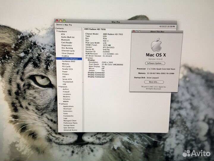Show Ethernet Cards information
This screenshot has height=161, width=214.
pos(68,51)
